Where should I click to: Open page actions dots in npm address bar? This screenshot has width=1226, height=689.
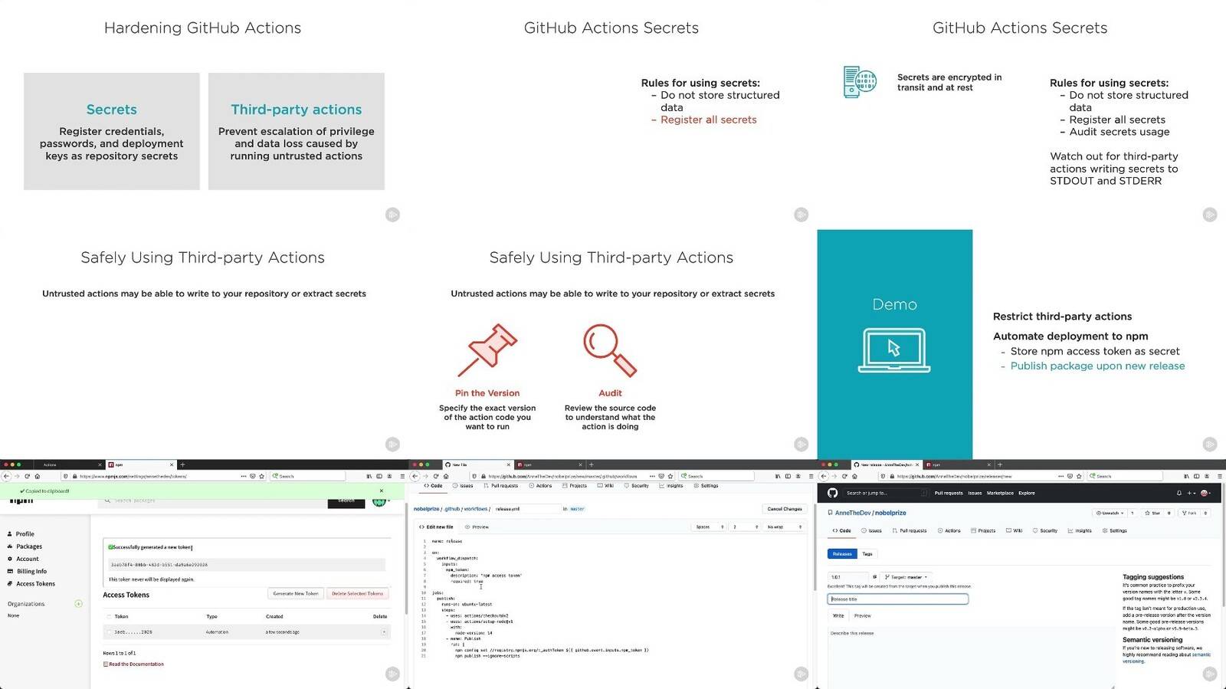[x=244, y=476]
